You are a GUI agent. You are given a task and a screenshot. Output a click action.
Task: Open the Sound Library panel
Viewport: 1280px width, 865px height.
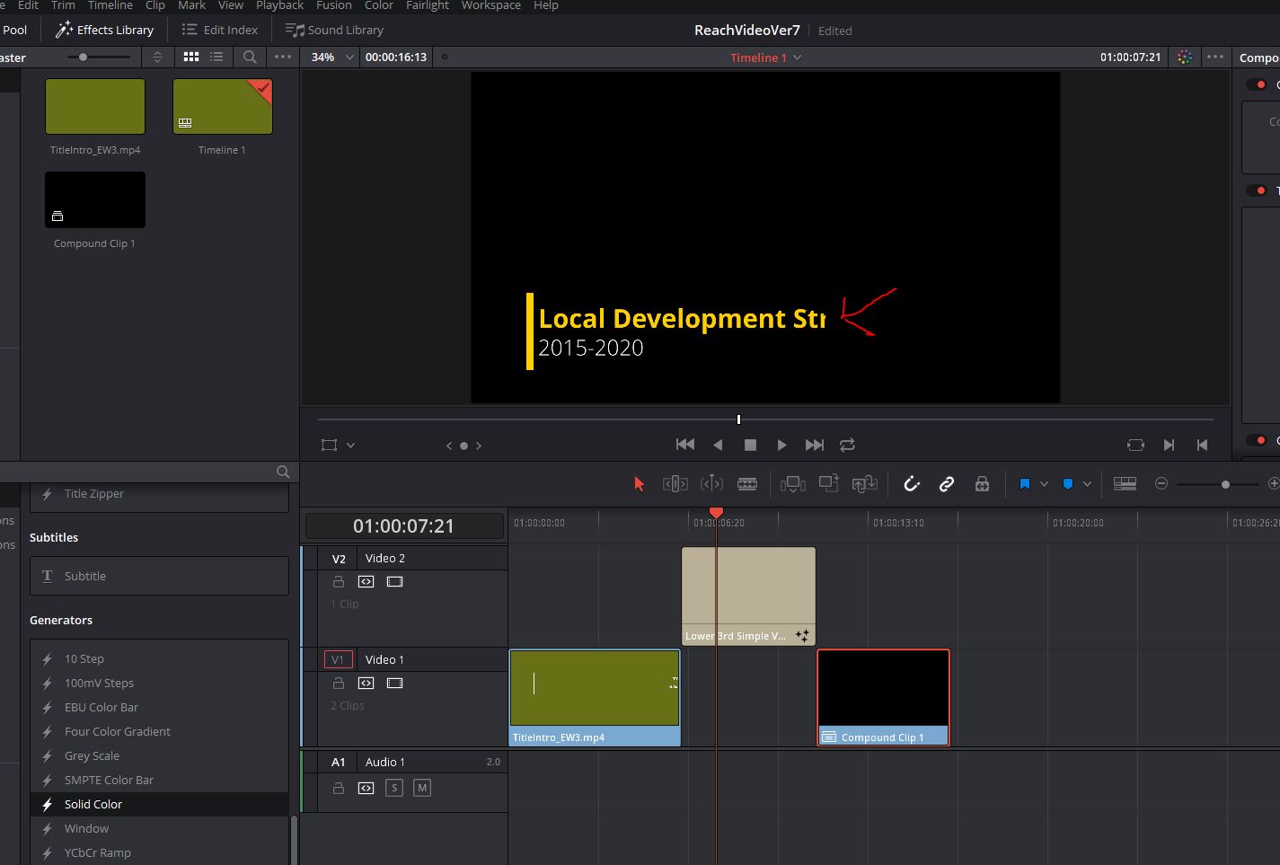[x=334, y=30]
